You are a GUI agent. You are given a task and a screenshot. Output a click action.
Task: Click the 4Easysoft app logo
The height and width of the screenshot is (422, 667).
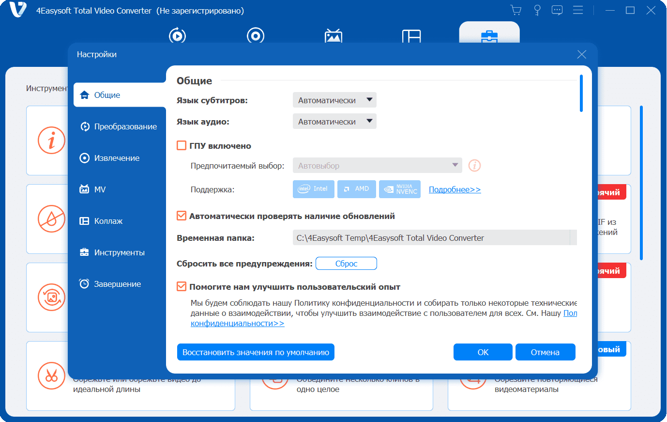(x=18, y=10)
